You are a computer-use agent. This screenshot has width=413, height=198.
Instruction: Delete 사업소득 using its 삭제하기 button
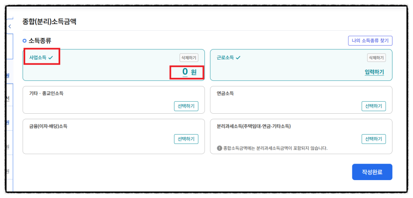[x=189, y=57]
